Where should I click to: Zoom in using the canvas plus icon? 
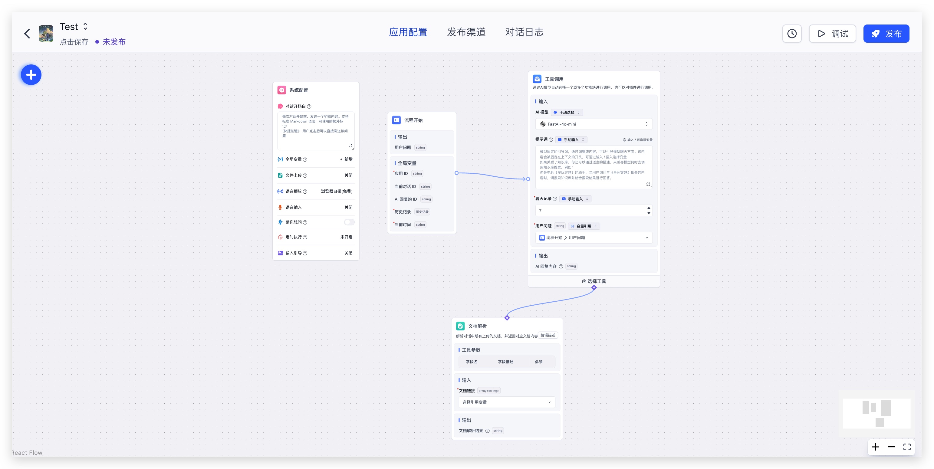[875, 447]
